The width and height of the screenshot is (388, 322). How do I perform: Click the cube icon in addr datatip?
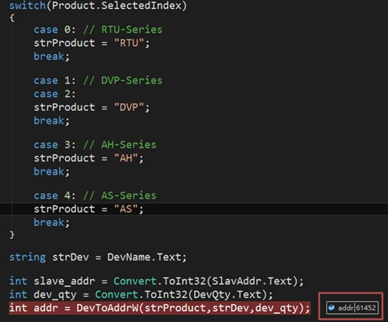coord(332,308)
